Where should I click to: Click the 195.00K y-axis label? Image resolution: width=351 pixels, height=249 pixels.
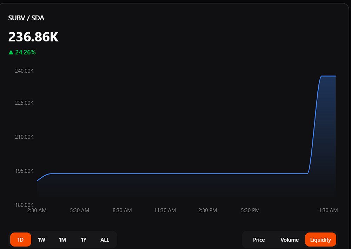coord(24,171)
